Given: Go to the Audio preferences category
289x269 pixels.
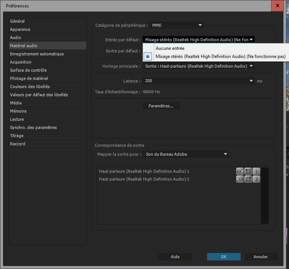Looking at the screenshot, I should tap(16, 38).
